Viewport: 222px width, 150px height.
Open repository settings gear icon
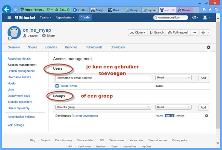coord(208,47)
